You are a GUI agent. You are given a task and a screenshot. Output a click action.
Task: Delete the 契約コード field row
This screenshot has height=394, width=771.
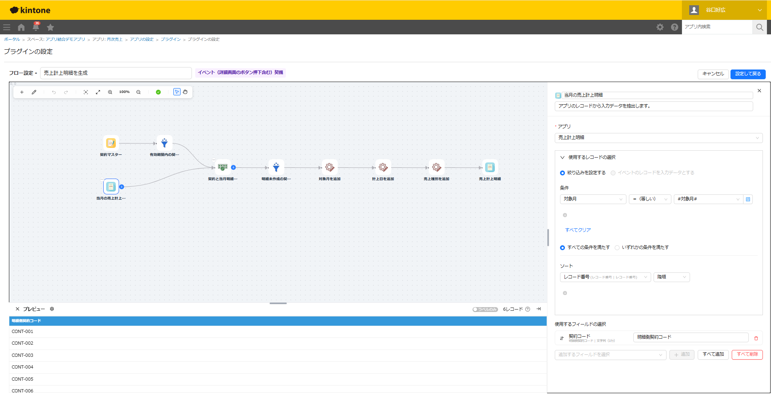coord(756,338)
